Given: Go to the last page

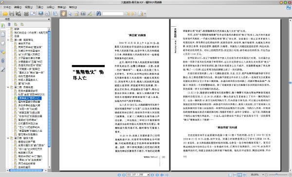Looking at the screenshot, I should (x=157, y=175).
